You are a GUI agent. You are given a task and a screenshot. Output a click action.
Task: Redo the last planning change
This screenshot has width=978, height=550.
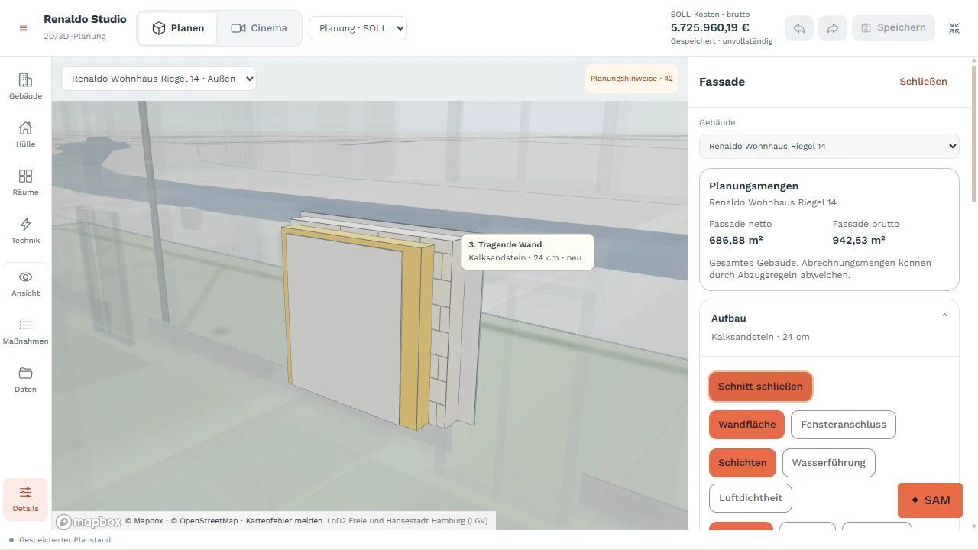click(833, 28)
